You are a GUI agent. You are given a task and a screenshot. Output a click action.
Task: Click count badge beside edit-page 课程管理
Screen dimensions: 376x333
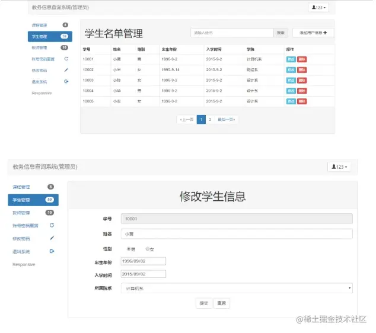pyautogui.click(x=50, y=187)
